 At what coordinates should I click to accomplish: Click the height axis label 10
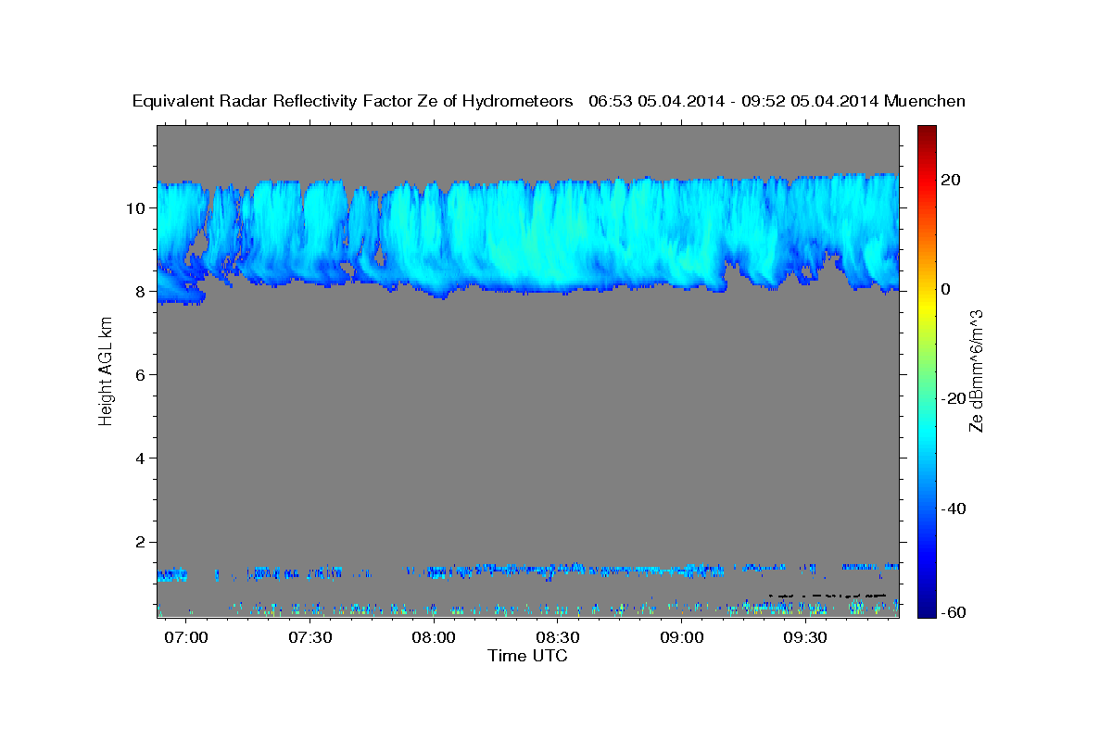pyautogui.click(x=136, y=207)
